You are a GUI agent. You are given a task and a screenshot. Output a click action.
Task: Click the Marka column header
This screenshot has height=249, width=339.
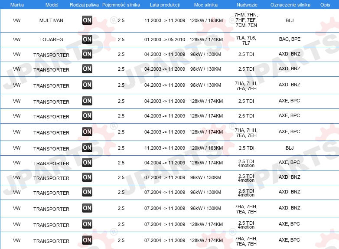tap(17, 5)
